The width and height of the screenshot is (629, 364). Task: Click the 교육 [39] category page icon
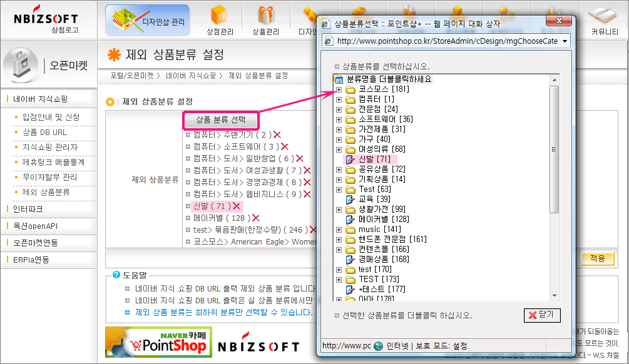point(350,199)
